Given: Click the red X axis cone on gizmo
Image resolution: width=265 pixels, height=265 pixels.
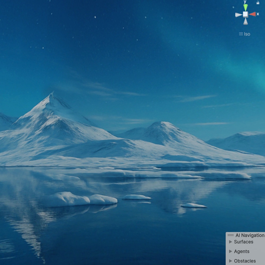Looking at the screenshot, I should [253, 14].
